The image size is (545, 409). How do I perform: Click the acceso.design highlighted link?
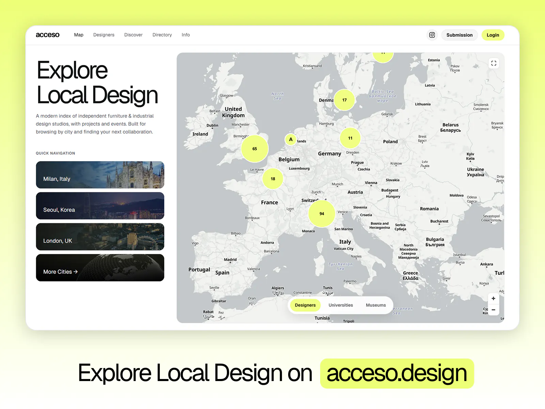[397, 374]
